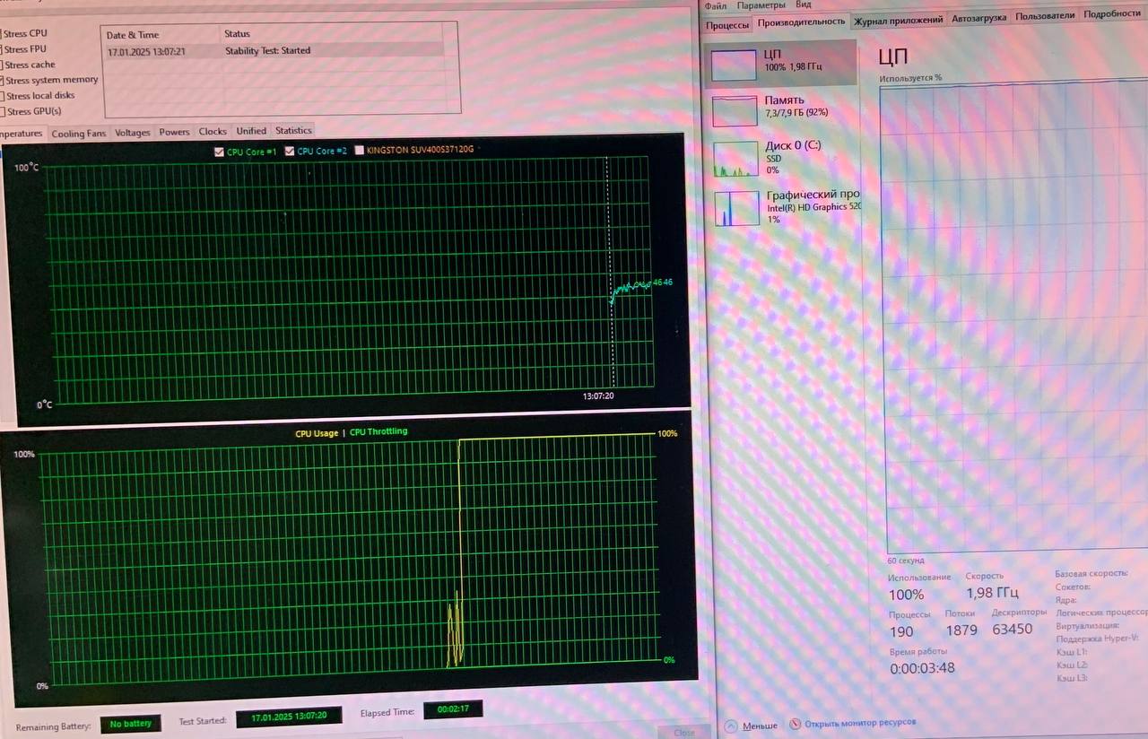The height and width of the screenshot is (739, 1148).
Task: Enable the Stress local disks checkbox
Action: pos(2,96)
